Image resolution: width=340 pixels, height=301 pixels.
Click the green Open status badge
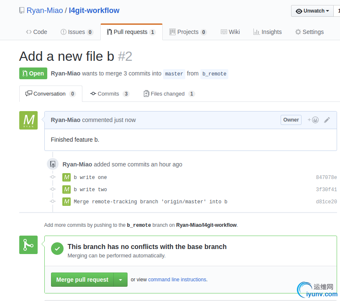click(x=33, y=73)
